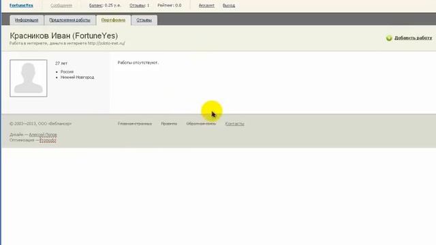Click the Алексей Попов designer link
The height and width of the screenshot is (245, 436).
coord(43,135)
